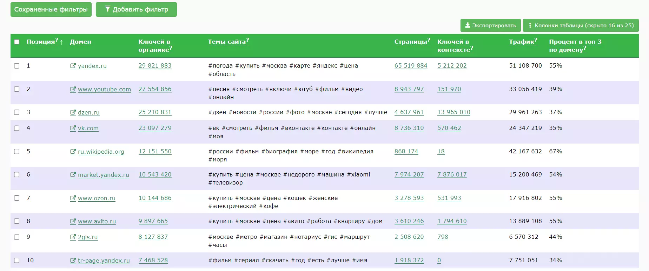Sort by Трафик column header
Image resolution: width=649 pixels, height=271 pixels.
click(522, 42)
